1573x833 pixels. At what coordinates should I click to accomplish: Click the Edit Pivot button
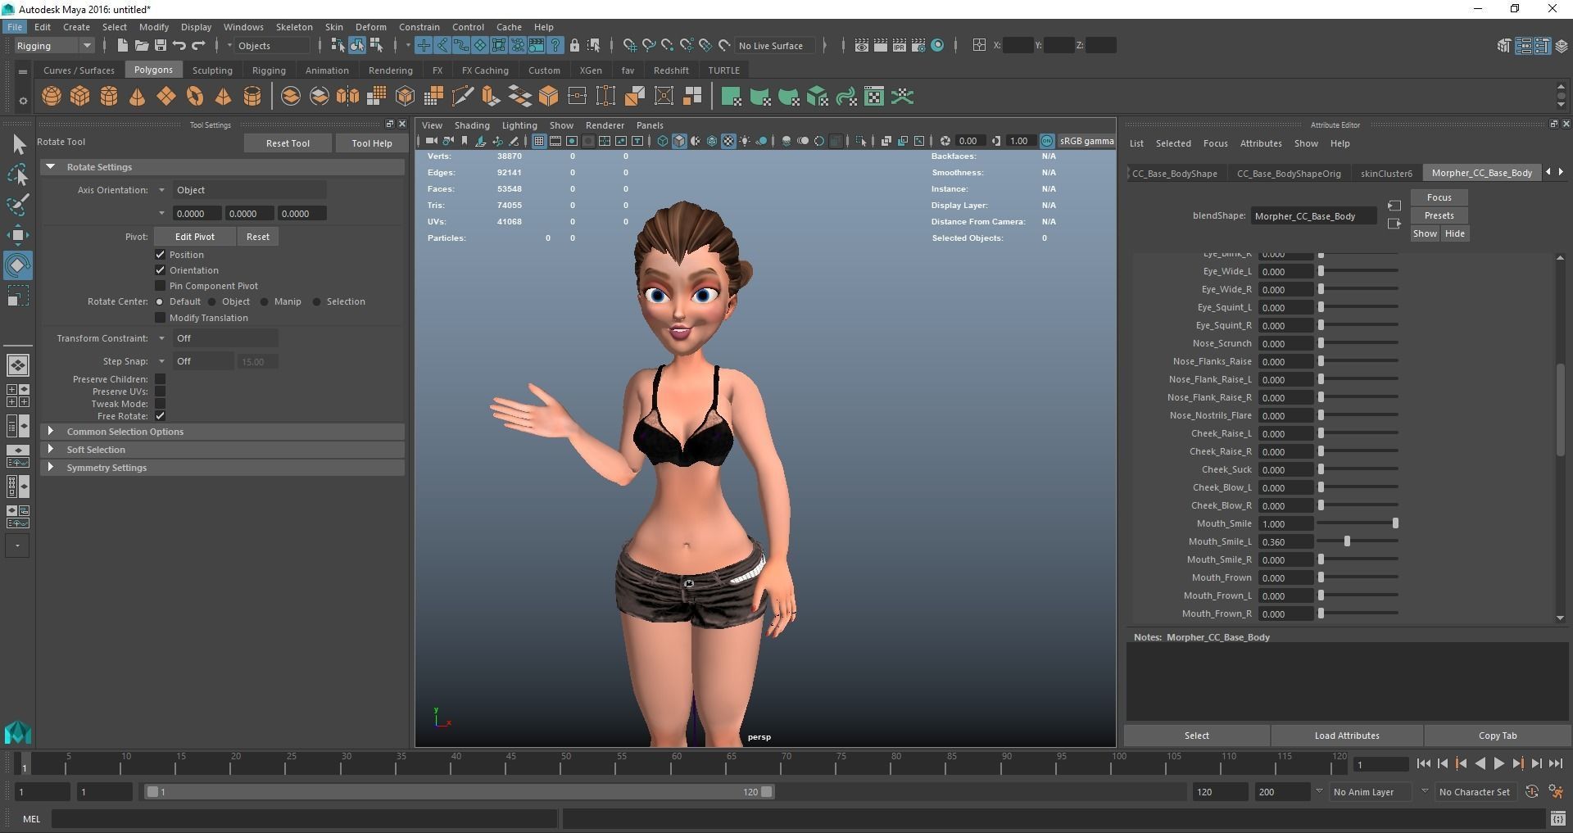tap(195, 237)
